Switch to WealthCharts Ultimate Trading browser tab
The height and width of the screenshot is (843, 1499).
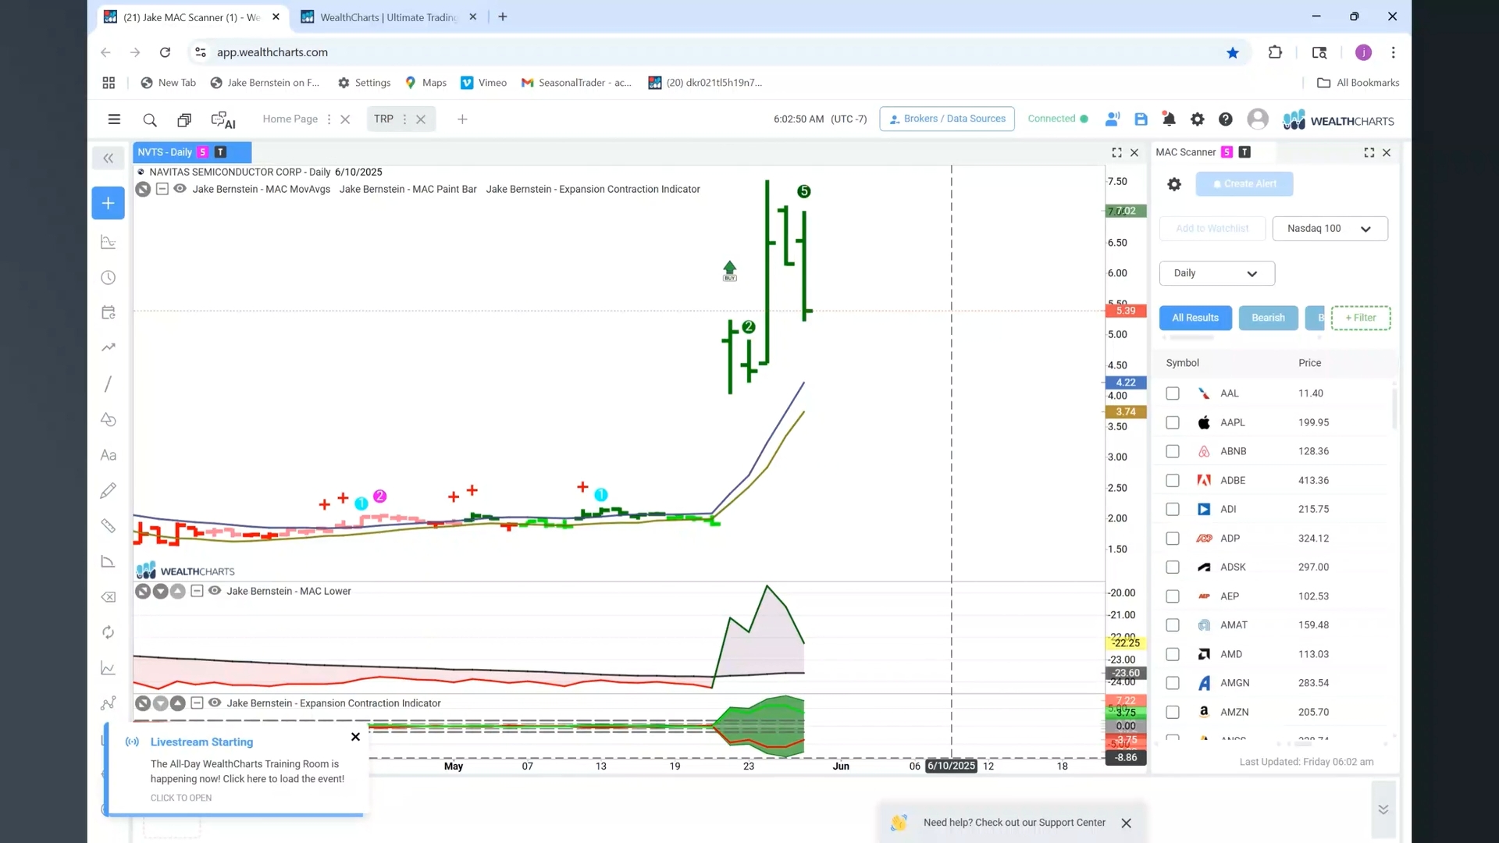click(388, 17)
